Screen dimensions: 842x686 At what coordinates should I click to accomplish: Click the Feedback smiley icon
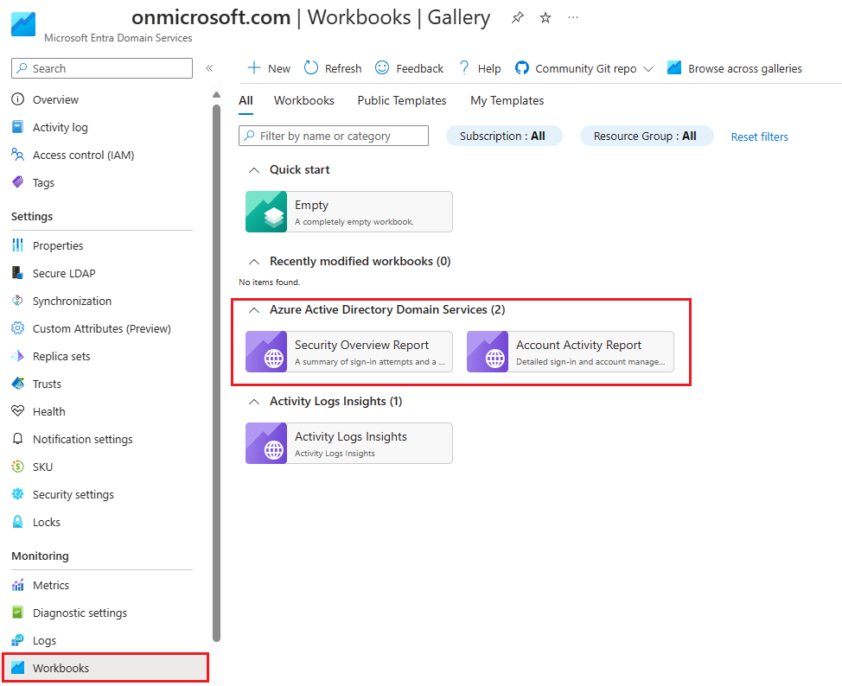[x=382, y=67]
